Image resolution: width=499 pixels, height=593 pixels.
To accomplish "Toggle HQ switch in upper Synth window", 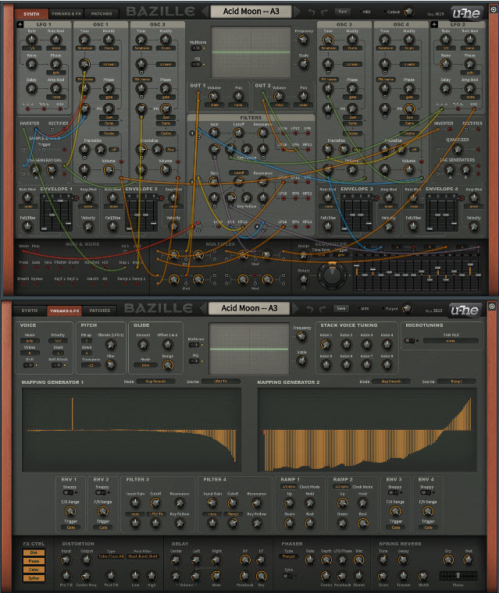I will pos(196,64).
